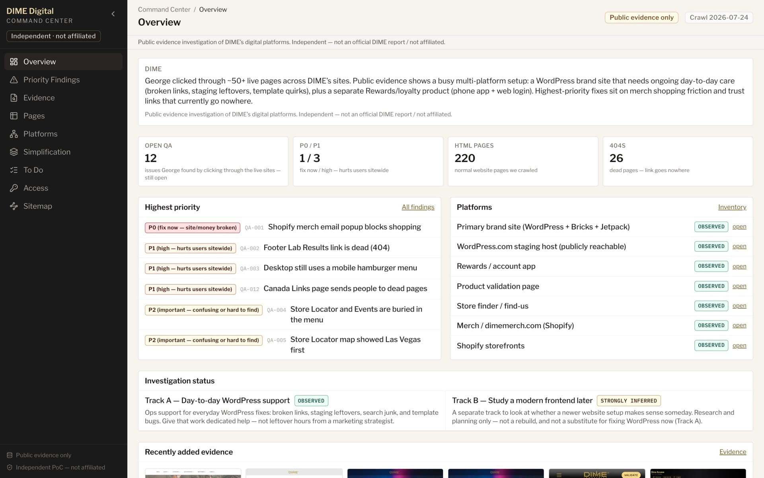Open the All findings link
Screen dimensions: 764x478
click(x=418, y=207)
